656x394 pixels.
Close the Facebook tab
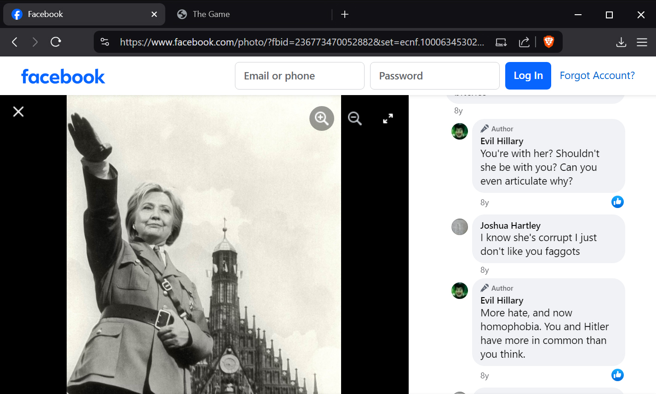click(154, 14)
